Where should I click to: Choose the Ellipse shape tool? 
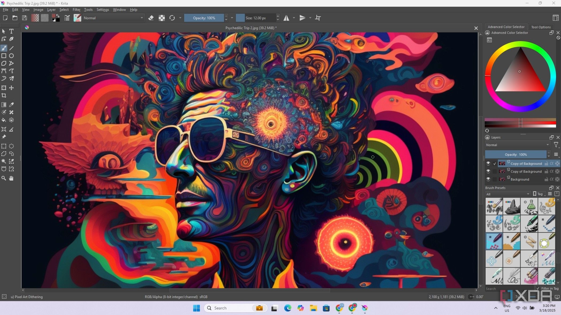(11, 56)
